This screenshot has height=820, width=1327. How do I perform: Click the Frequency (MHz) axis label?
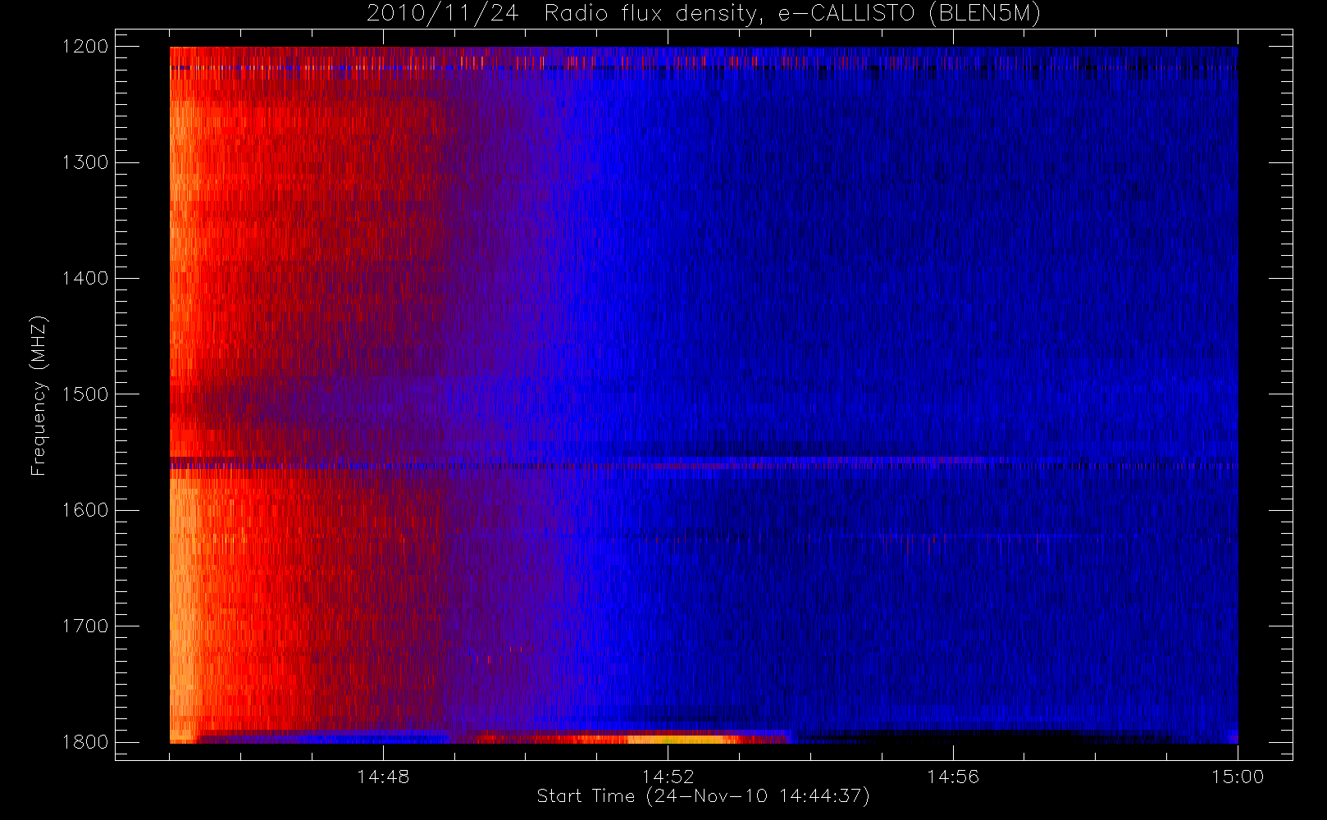pyautogui.click(x=38, y=395)
